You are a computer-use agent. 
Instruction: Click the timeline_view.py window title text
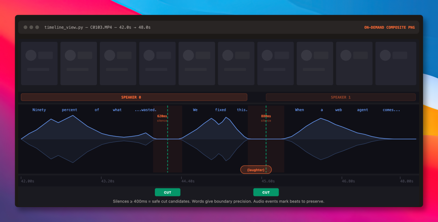coord(97,27)
